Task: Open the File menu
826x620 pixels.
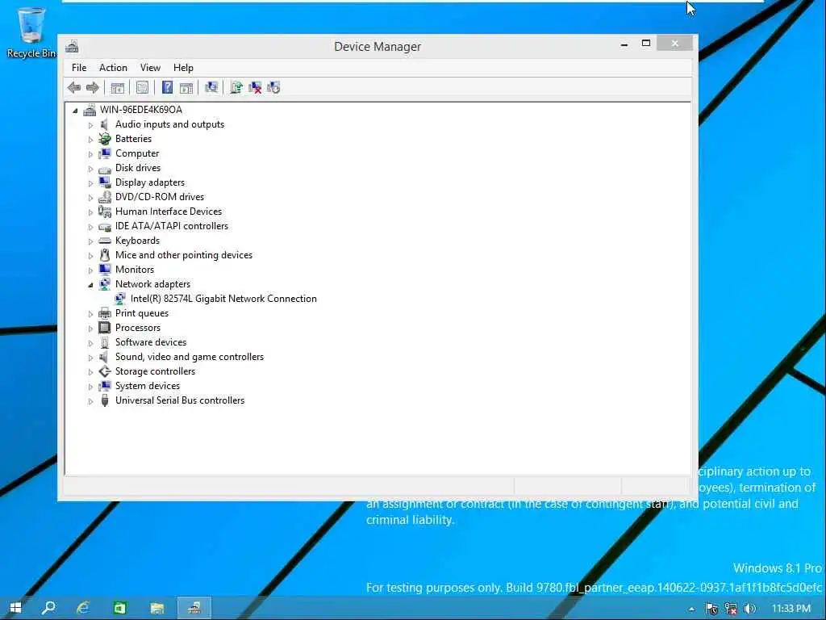Action: click(79, 68)
